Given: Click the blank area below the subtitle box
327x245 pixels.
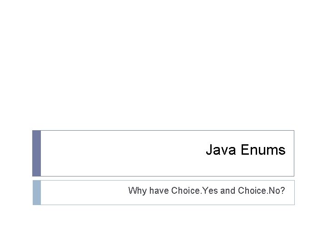Looking at the screenshot, I should coord(163,225).
